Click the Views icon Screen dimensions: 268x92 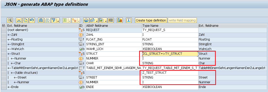click(92, 20)
